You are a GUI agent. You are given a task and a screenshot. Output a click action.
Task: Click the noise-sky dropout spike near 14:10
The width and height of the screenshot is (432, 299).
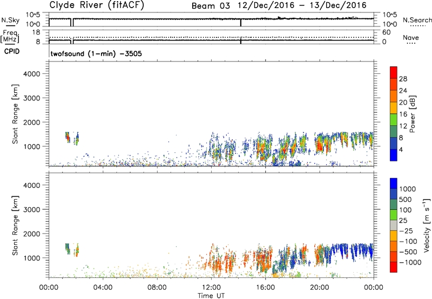241,23
